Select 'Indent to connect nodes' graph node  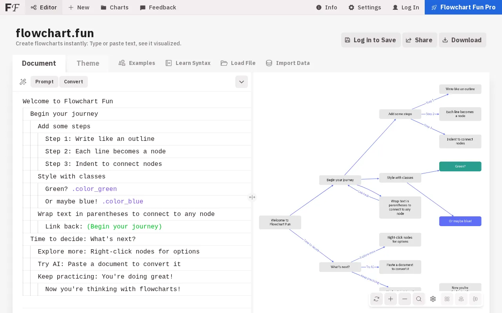(x=460, y=141)
